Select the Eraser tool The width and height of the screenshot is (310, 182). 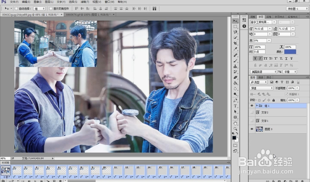pos(235,78)
